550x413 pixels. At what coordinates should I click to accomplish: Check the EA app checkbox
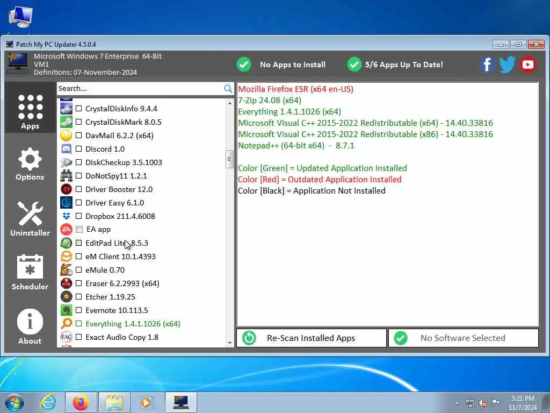click(79, 229)
